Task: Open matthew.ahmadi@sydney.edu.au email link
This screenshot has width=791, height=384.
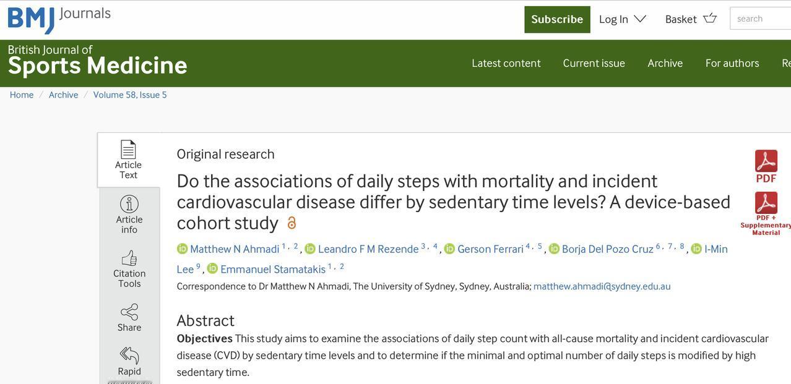Action: point(602,286)
